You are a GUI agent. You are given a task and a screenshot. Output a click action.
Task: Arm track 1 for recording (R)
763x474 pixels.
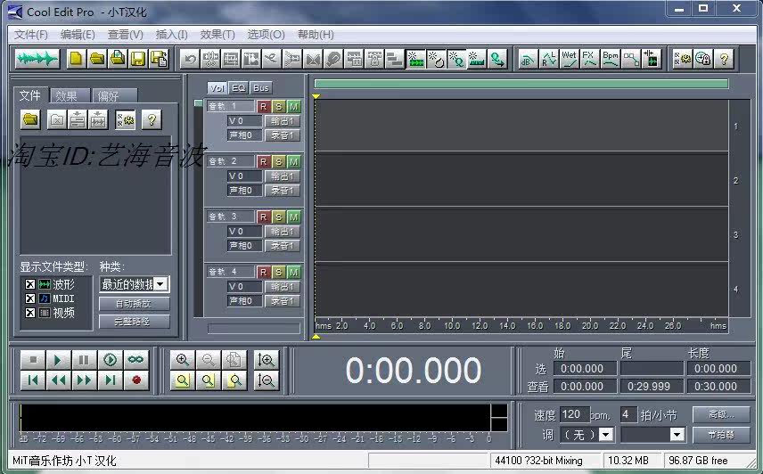coord(263,106)
